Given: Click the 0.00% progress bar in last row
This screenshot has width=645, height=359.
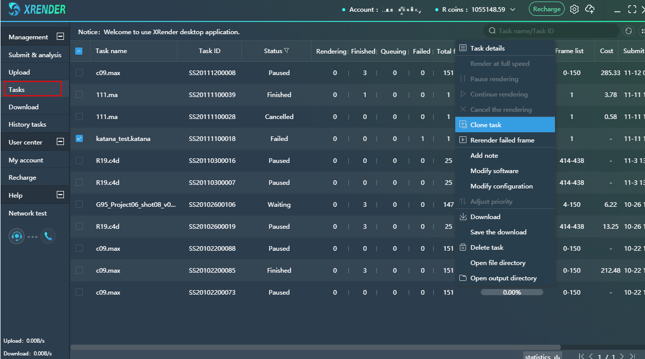Looking at the screenshot, I should pyautogui.click(x=511, y=292).
